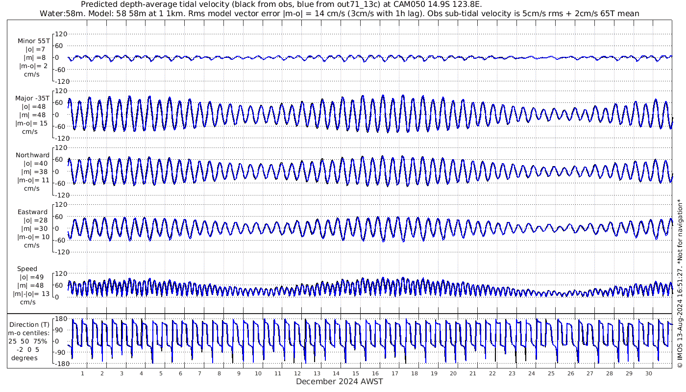Click the "25 50 75%" centile header
Image resolution: width=686 pixels, height=392 pixels.
click(x=28, y=341)
